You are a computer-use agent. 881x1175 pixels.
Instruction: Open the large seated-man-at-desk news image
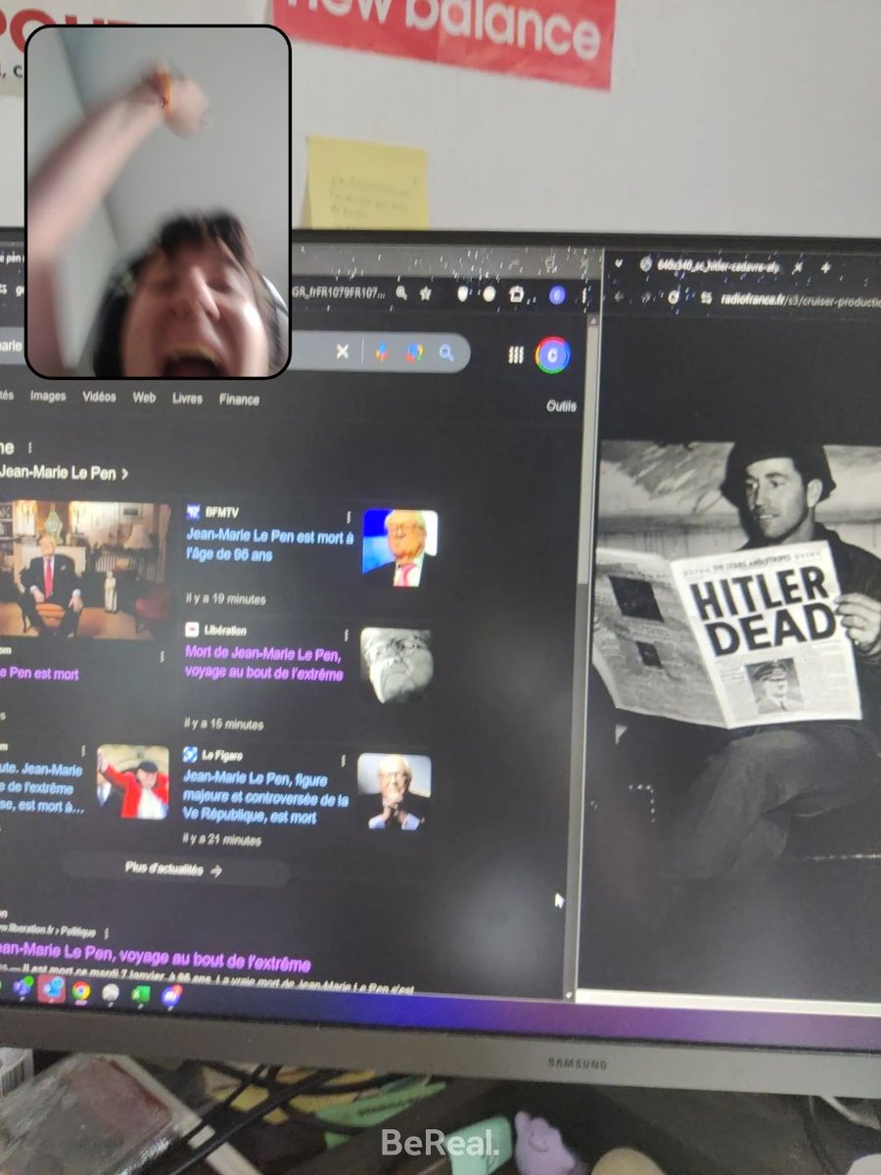pos(85,569)
